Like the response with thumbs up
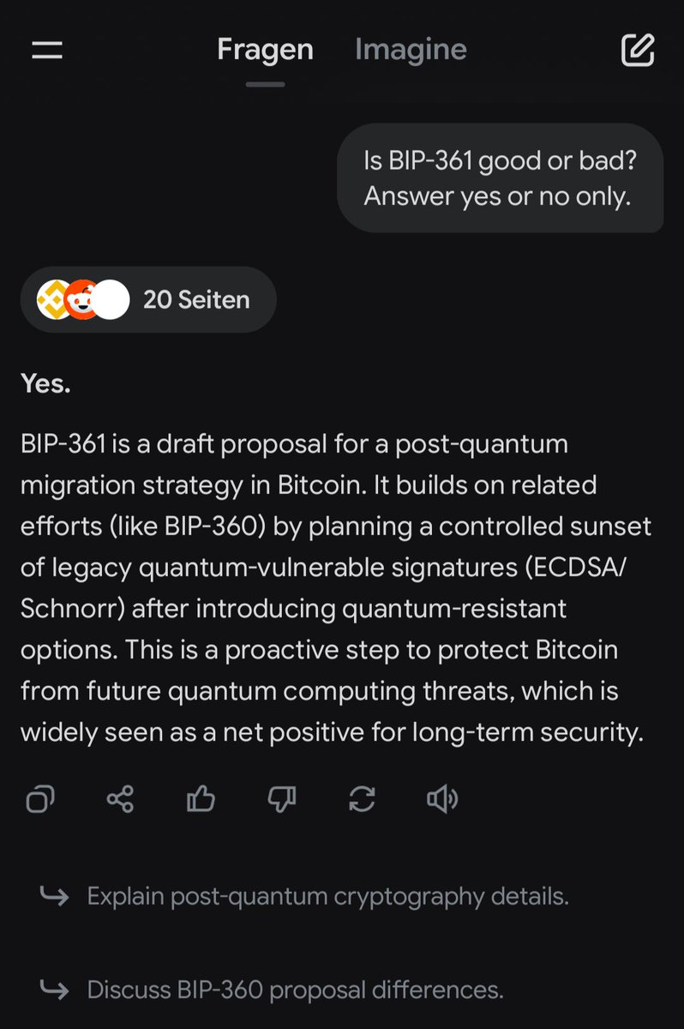 click(x=201, y=799)
